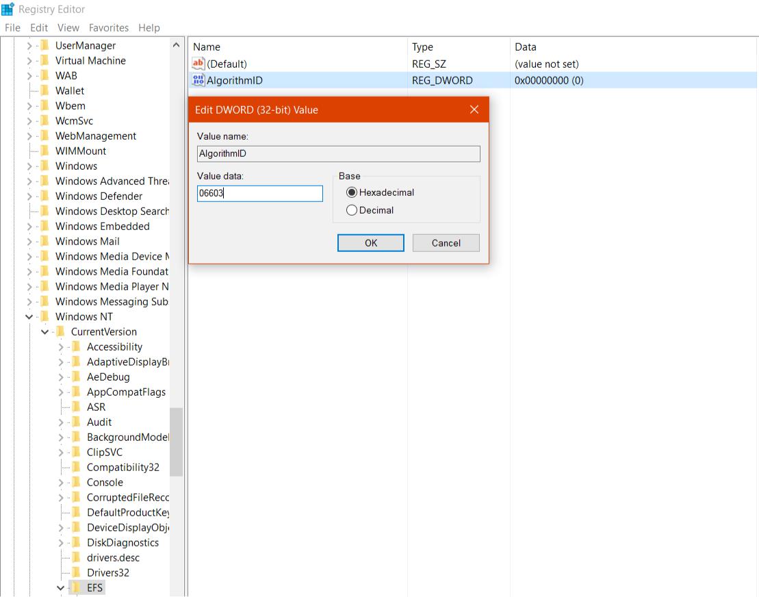Select the Hexadecimal base option
Viewport: 759px width, 597px height.
coord(352,192)
